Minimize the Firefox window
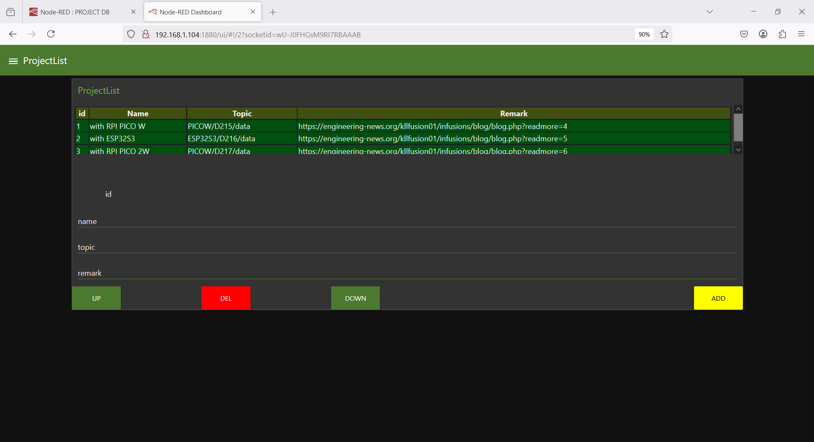Viewport: 814px width, 442px height. (x=753, y=12)
